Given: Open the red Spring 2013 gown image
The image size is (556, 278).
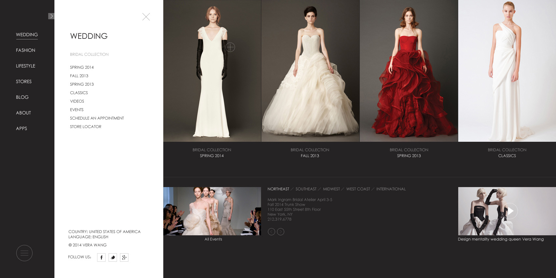Looking at the screenshot, I should point(409,71).
